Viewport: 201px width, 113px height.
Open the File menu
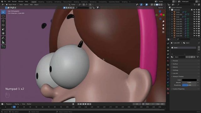5,2
